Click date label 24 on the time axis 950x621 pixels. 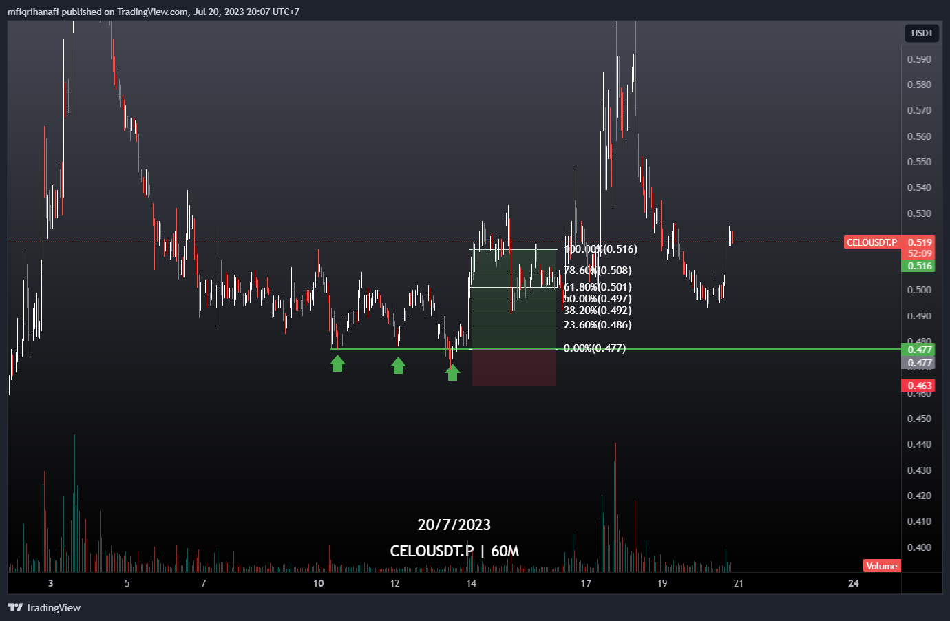(x=854, y=583)
